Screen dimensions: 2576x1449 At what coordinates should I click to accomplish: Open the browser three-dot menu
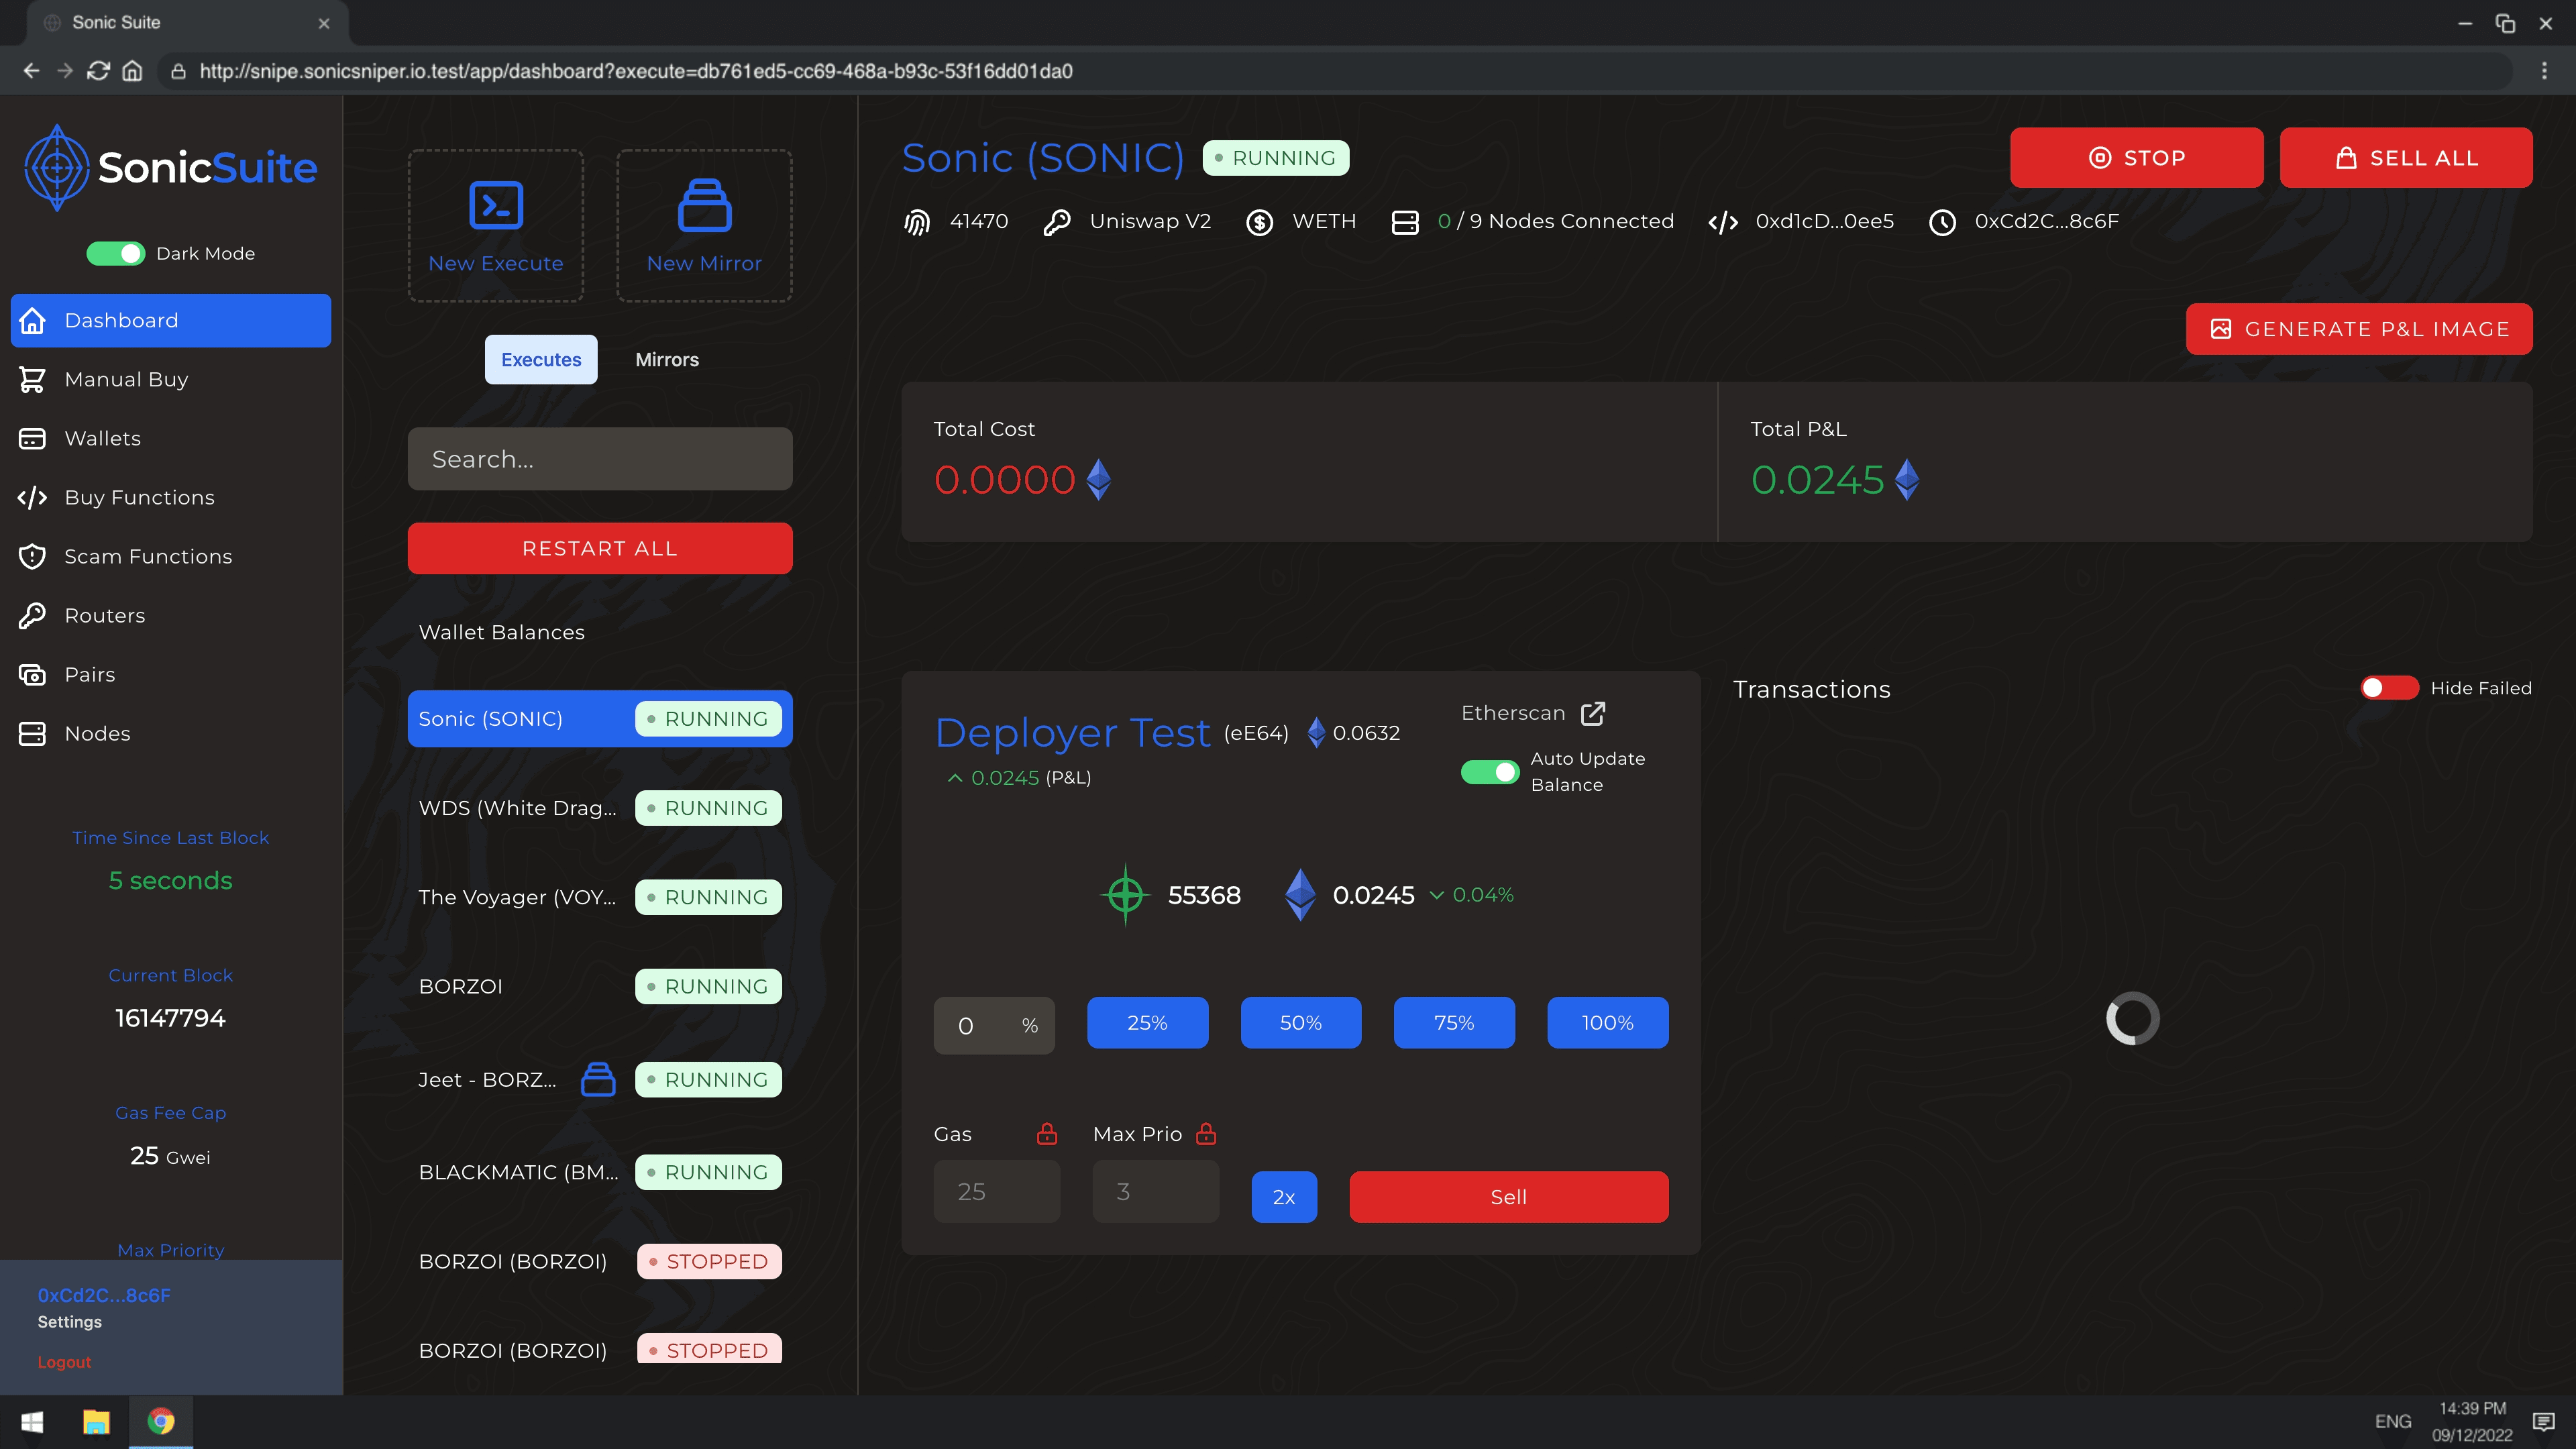click(2545, 71)
